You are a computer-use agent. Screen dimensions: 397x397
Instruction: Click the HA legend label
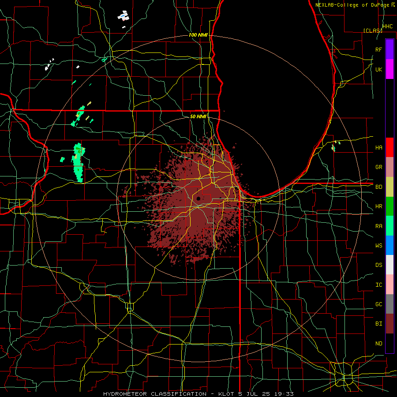[x=378, y=147]
